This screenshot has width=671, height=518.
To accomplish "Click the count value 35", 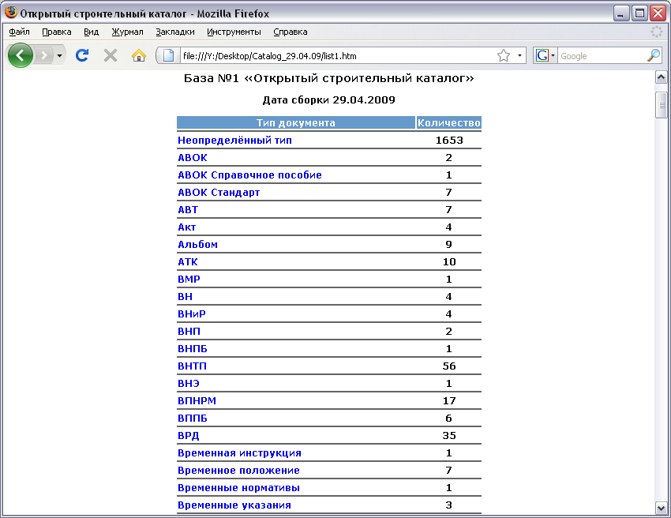I will [449, 435].
